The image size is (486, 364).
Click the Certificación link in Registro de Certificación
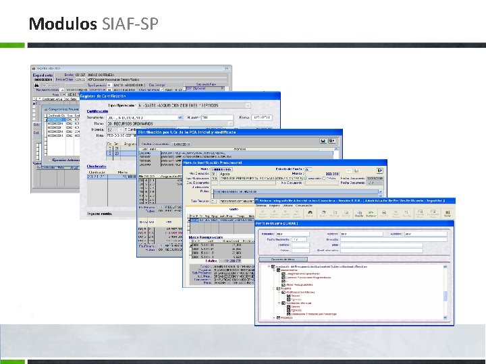pyautogui.click(x=97, y=111)
